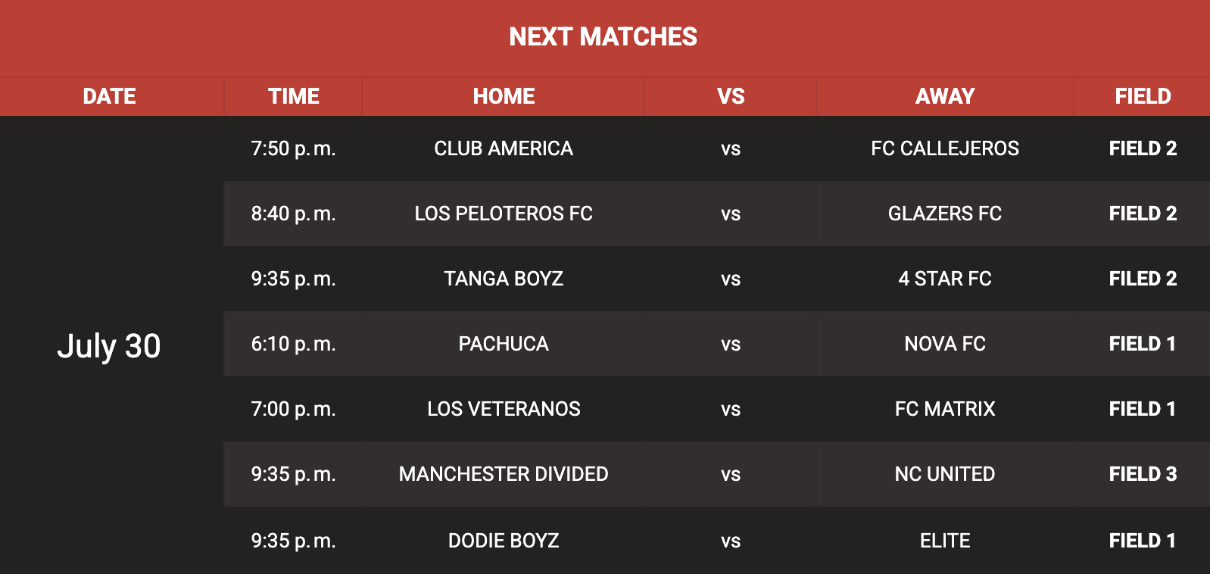Open the FC CALLEJEROS team name
The height and width of the screenshot is (574, 1210).
point(945,148)
